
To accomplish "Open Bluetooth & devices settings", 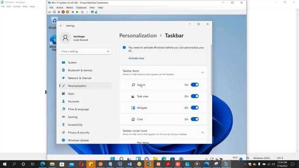I will pos(85,70).
